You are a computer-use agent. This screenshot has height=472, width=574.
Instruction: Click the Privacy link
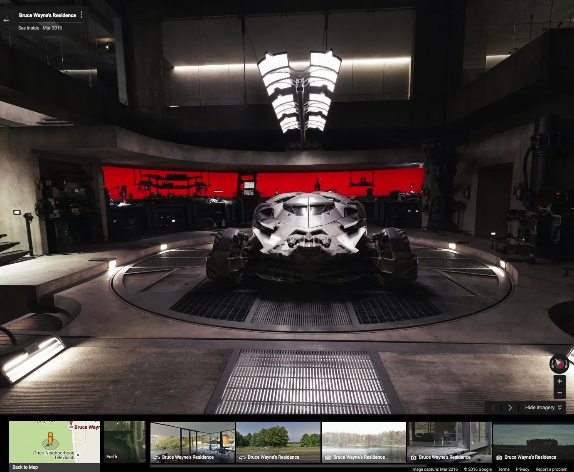point(522,469)
